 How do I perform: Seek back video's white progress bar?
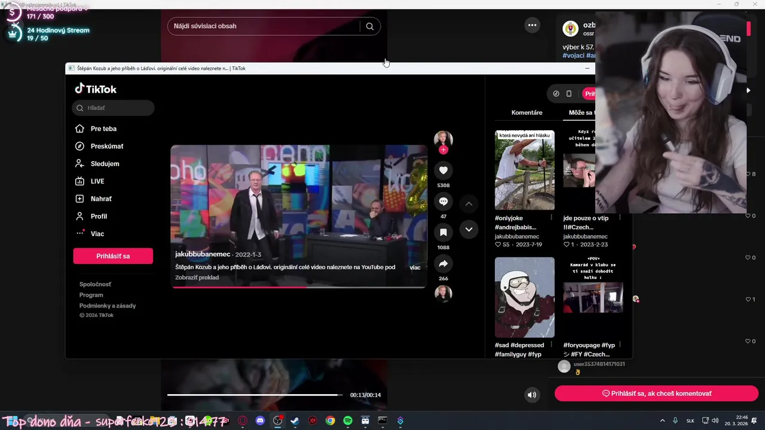(255, 395)
